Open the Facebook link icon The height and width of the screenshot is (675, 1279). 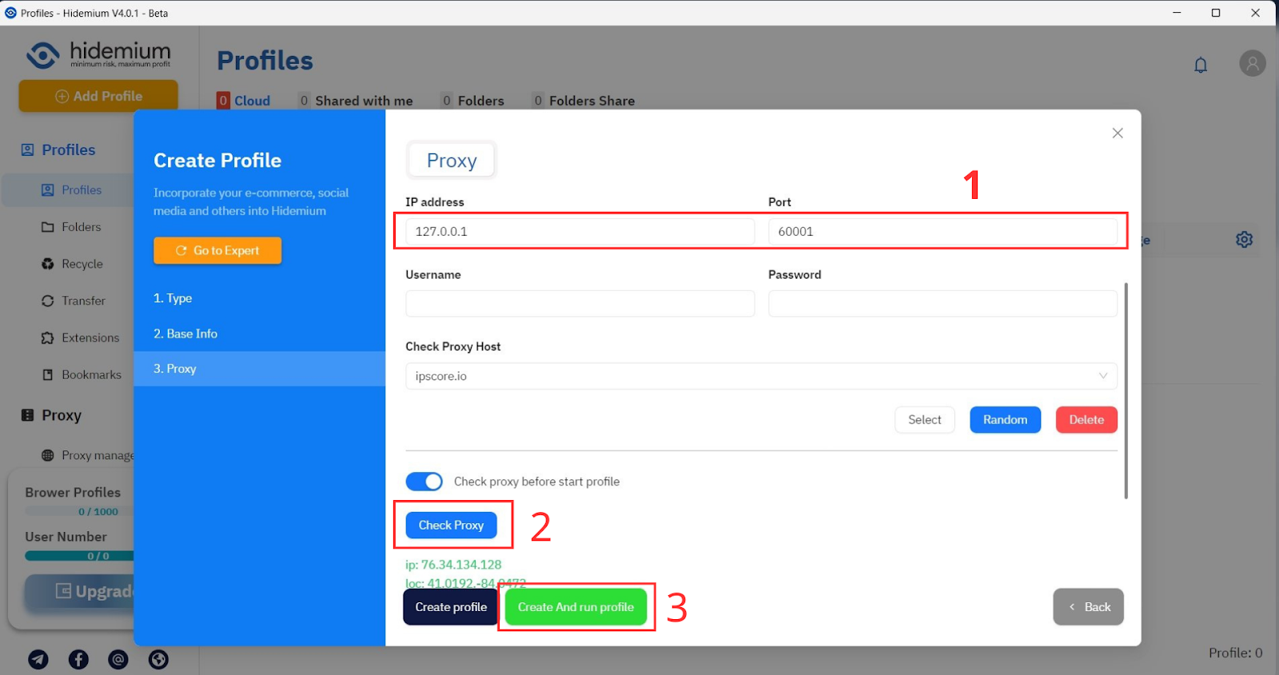click(78, 659)
